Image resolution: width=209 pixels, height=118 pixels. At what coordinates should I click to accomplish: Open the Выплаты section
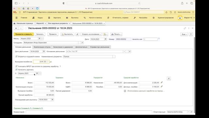tap(75, 18)
